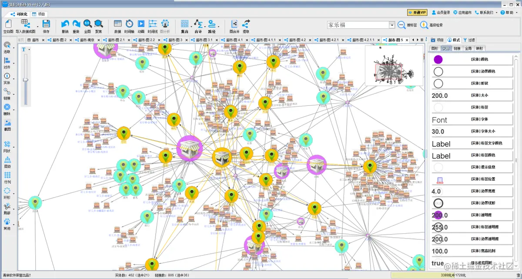Screen dimensions: 522x279
Task: Apply the 层级 hierarchy layout
Action: (7, 162)
